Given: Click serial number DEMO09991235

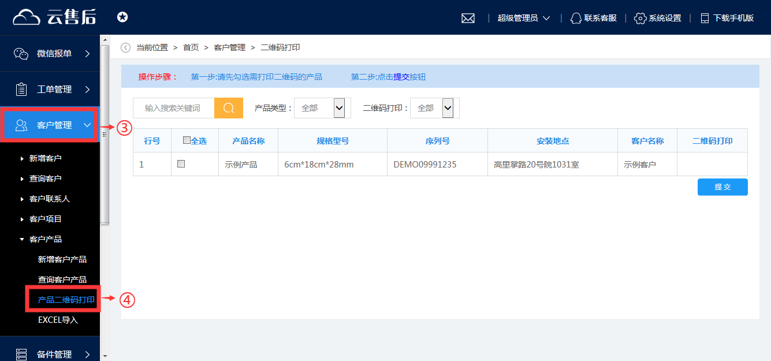Looking at the screenshot, I should tap(425, 165).
